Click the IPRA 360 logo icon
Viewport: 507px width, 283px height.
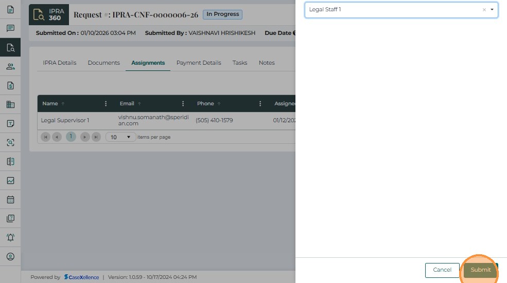click(49, 14)
